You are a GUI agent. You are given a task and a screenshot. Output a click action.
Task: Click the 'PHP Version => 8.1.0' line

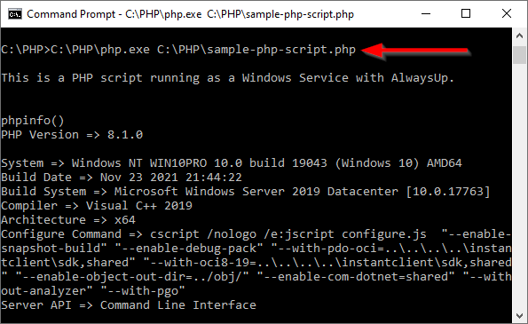click(72, 135)
